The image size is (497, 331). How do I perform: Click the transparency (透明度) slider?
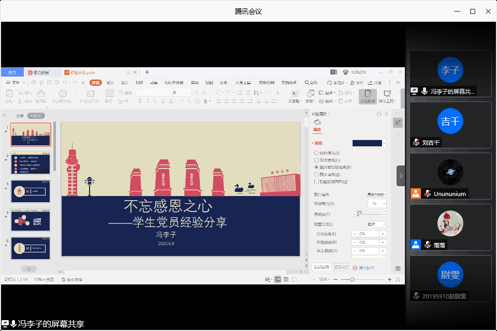[x=369, y=214]
